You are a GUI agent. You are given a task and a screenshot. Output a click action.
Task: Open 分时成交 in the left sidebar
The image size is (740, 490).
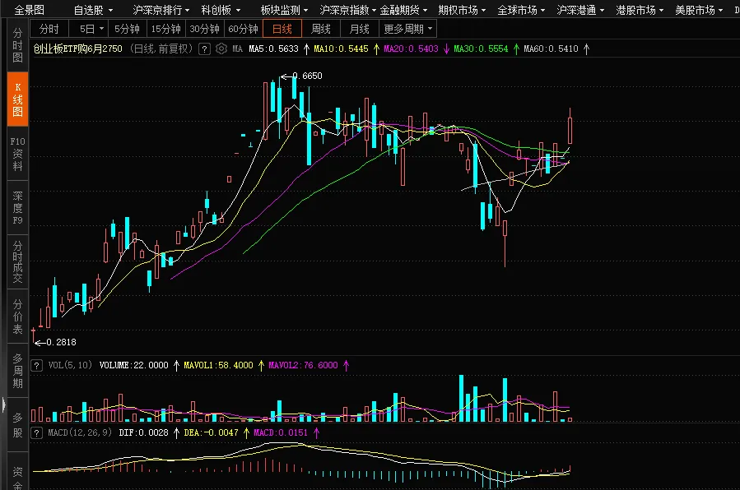click(17, 262)
